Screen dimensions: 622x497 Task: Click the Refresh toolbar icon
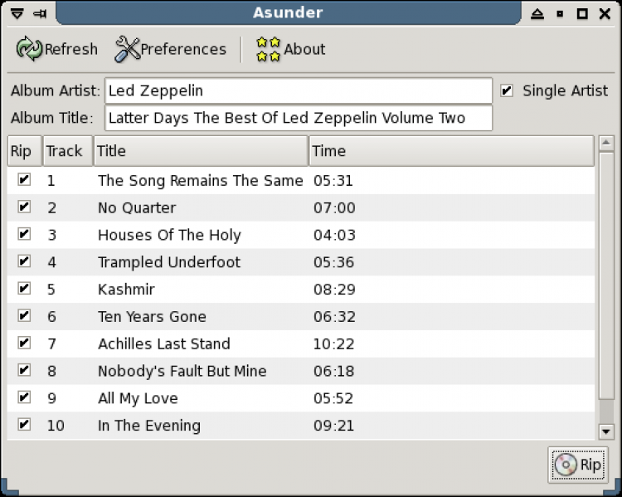(x=30, y=49)
